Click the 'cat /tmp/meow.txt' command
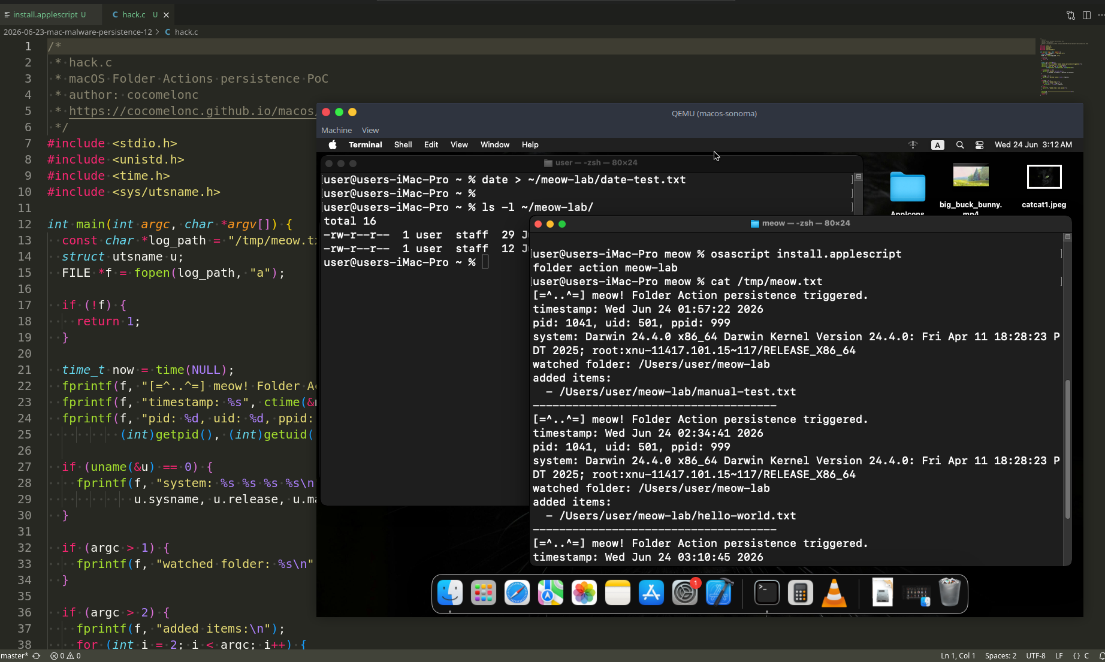Screen dimensions: 1105x662 click(766, 282)
